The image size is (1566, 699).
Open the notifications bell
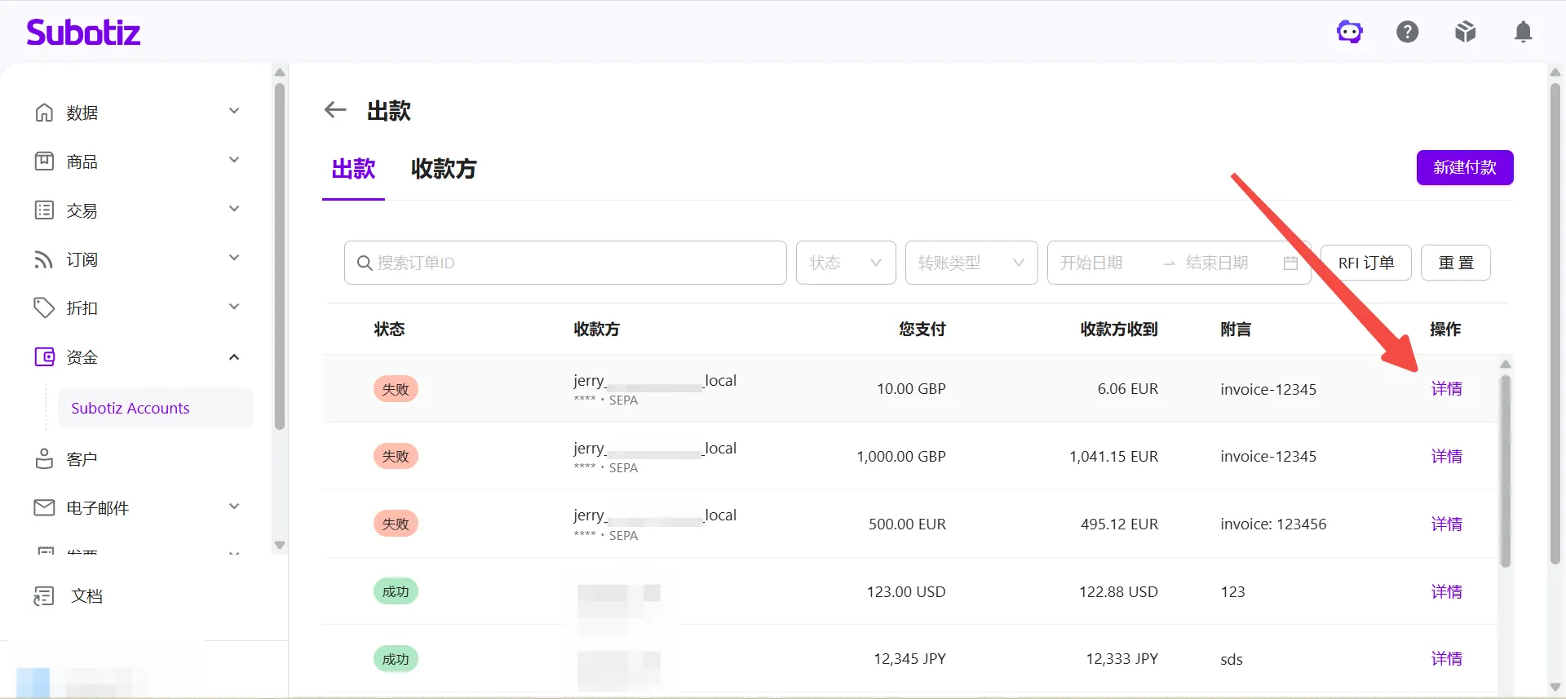click(1523, 32)
